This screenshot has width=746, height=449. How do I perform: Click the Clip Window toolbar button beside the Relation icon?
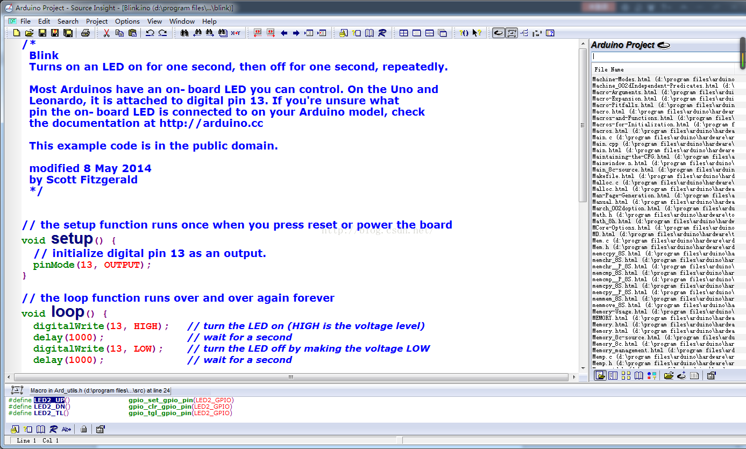click(x=537, y=33)
